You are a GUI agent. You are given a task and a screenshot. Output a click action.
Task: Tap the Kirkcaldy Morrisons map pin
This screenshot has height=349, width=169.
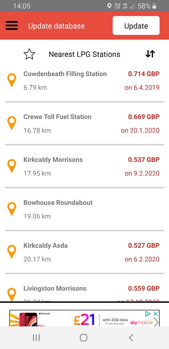point(12,166)
